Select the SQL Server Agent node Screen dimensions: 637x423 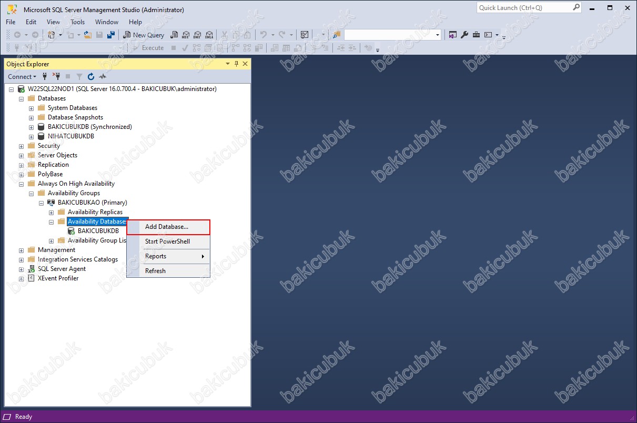62,269
